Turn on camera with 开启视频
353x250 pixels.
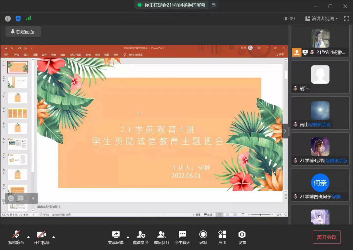pos(42,237)
